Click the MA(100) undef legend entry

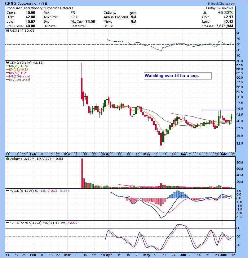[x=20, y=80]
